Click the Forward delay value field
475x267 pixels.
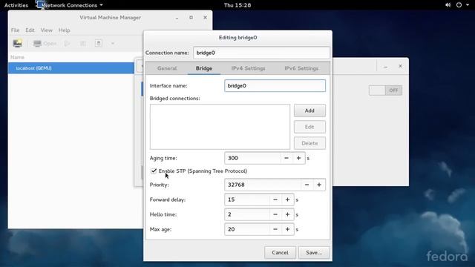[x=247, y=200]
